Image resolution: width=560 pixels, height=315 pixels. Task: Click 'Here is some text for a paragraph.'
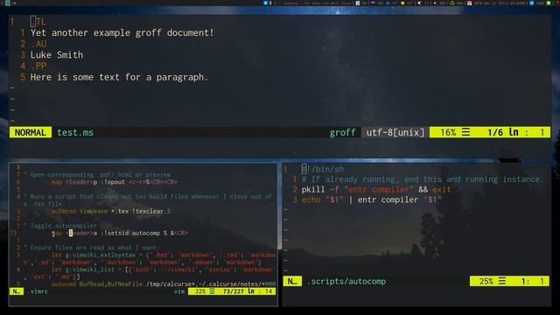pyautogui.click(x=119, y=77)
